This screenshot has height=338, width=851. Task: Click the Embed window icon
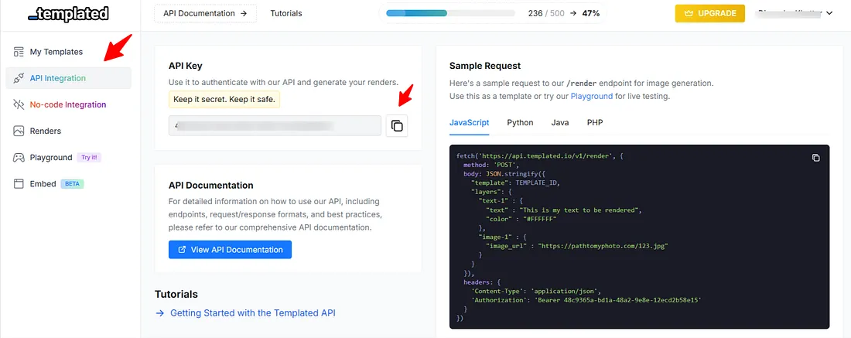[19, 184]
